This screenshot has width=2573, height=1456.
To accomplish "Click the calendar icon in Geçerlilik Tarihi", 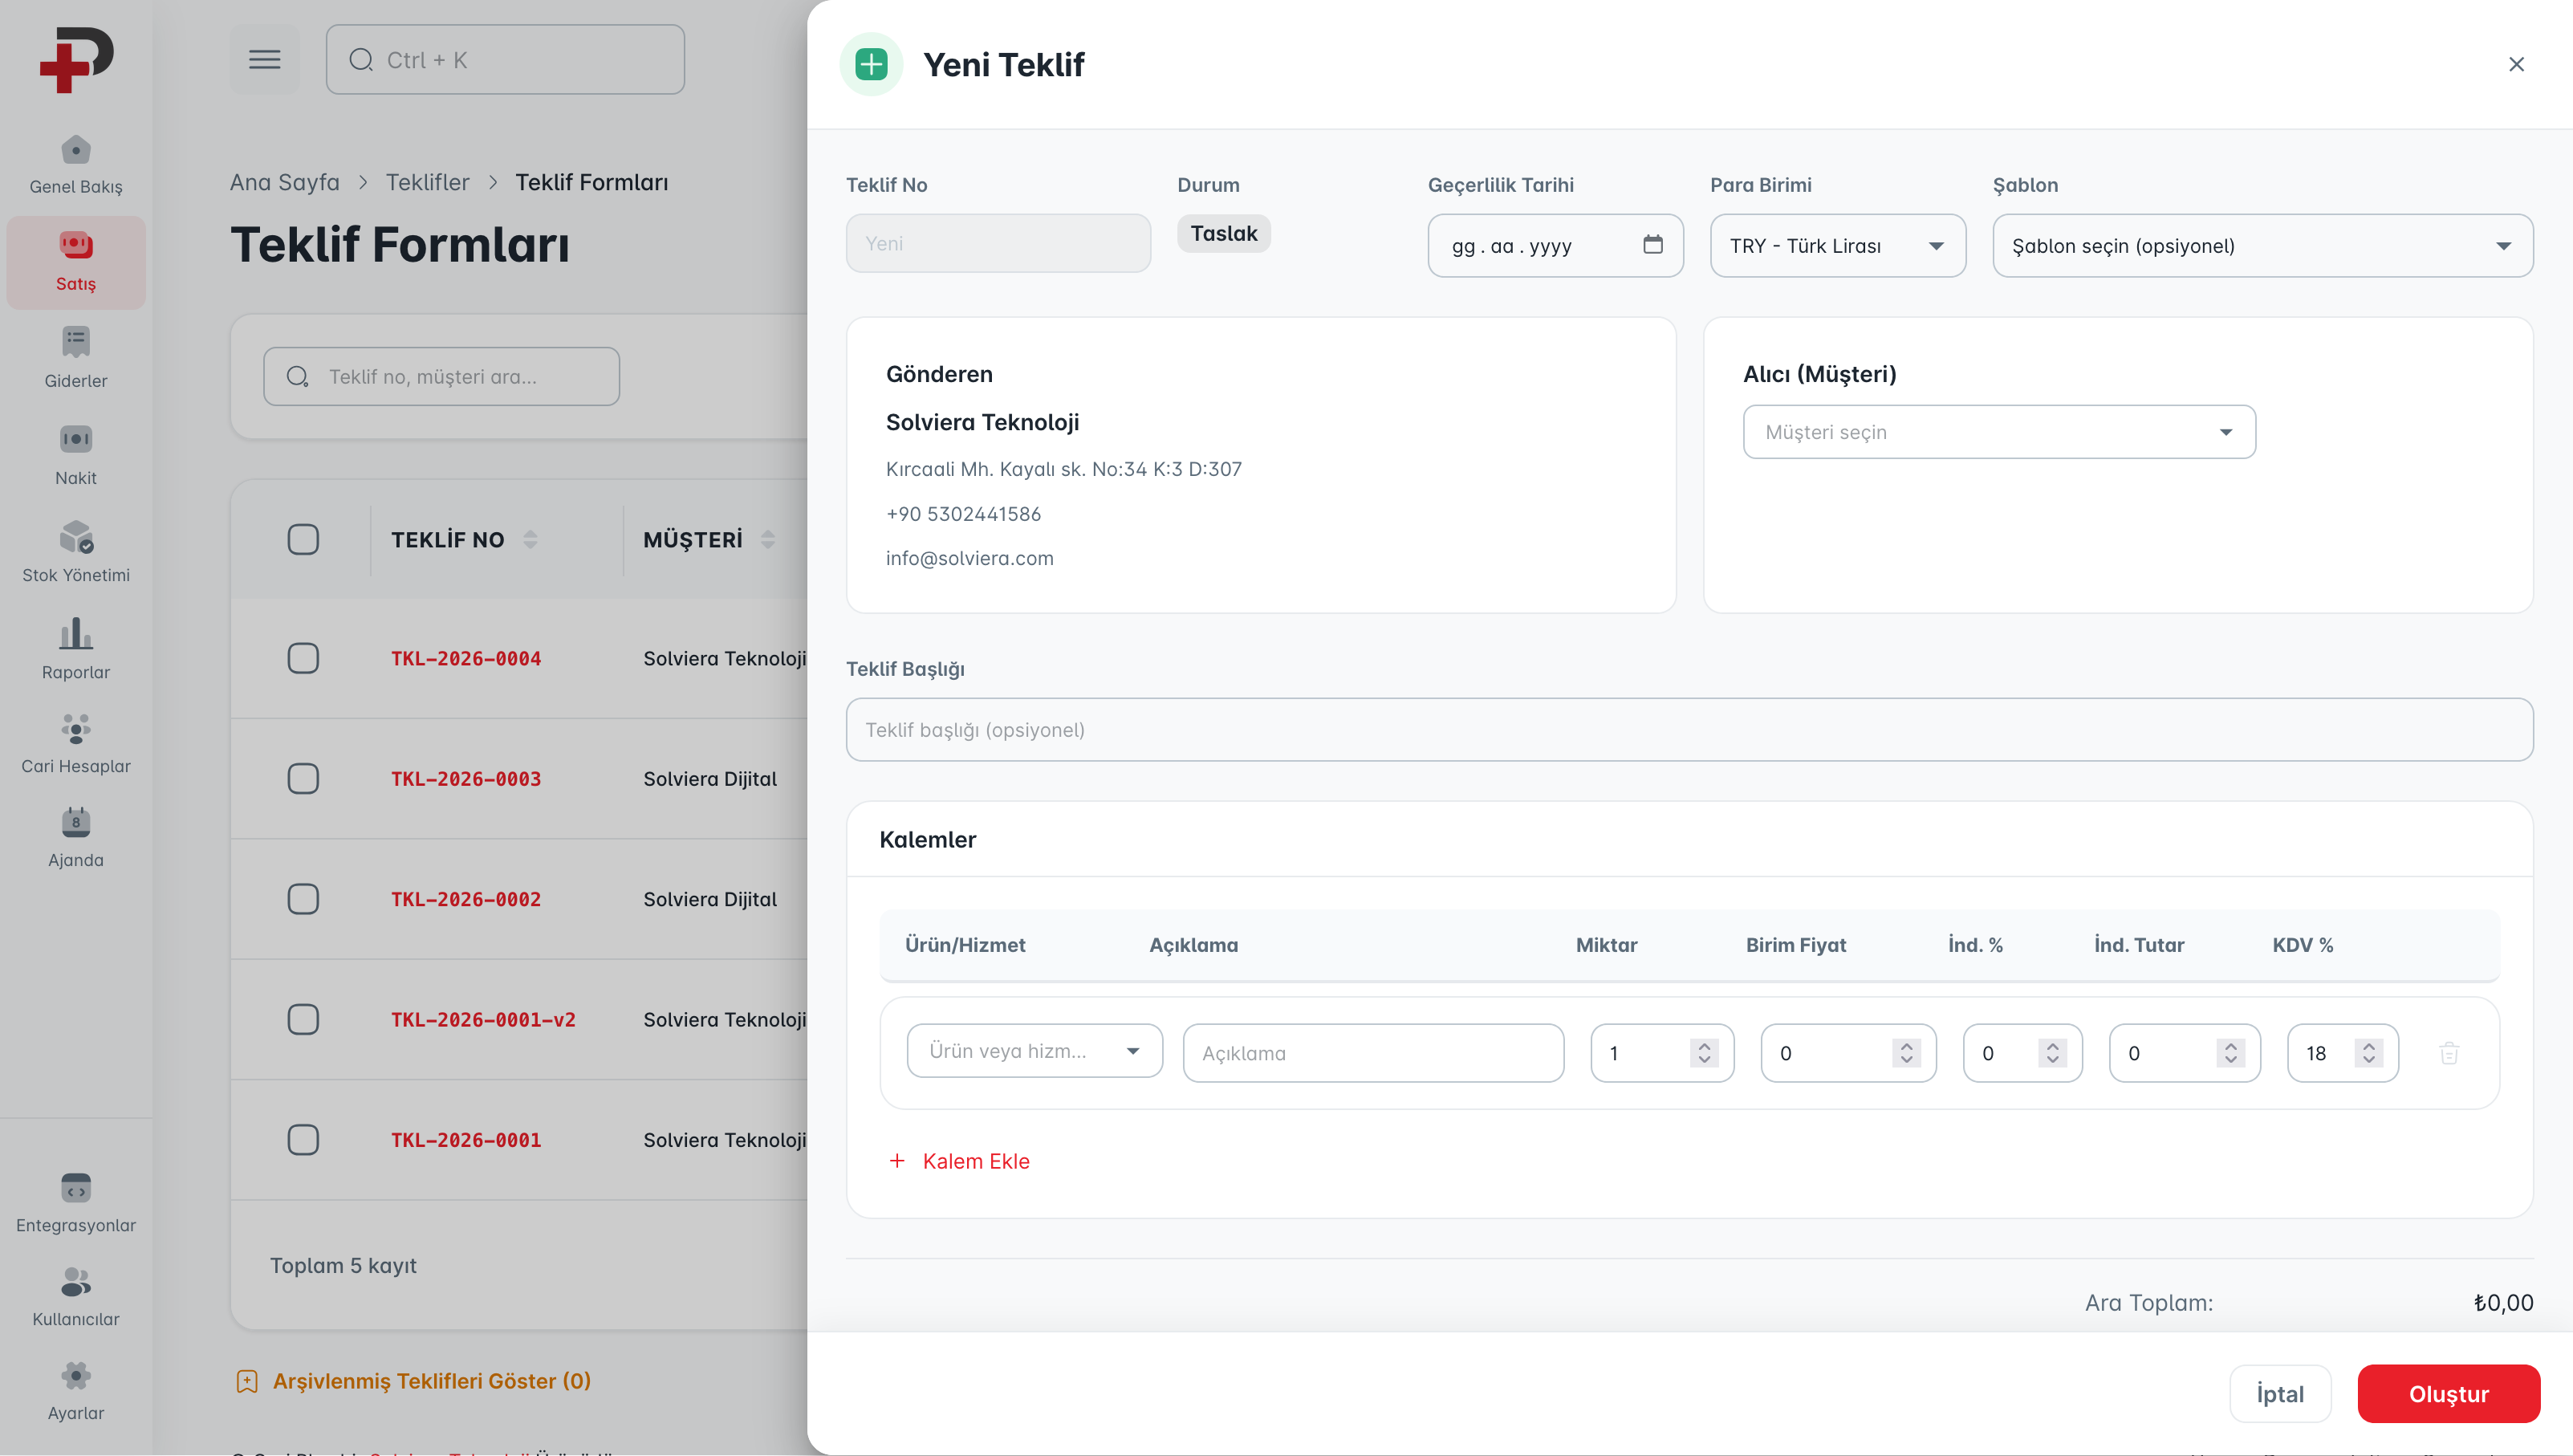I will tap(1652, 244).
